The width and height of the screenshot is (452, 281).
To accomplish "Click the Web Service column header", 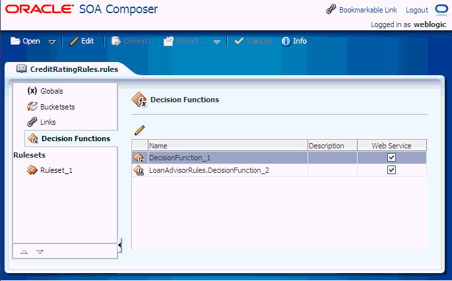I will tap(392, 146).
